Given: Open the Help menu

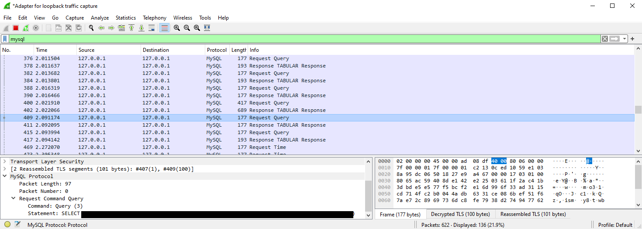Looking at the screenshot, I should click(x=224, y=18).
